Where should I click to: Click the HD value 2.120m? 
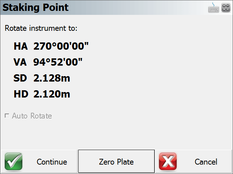click(x=52, y=94)
